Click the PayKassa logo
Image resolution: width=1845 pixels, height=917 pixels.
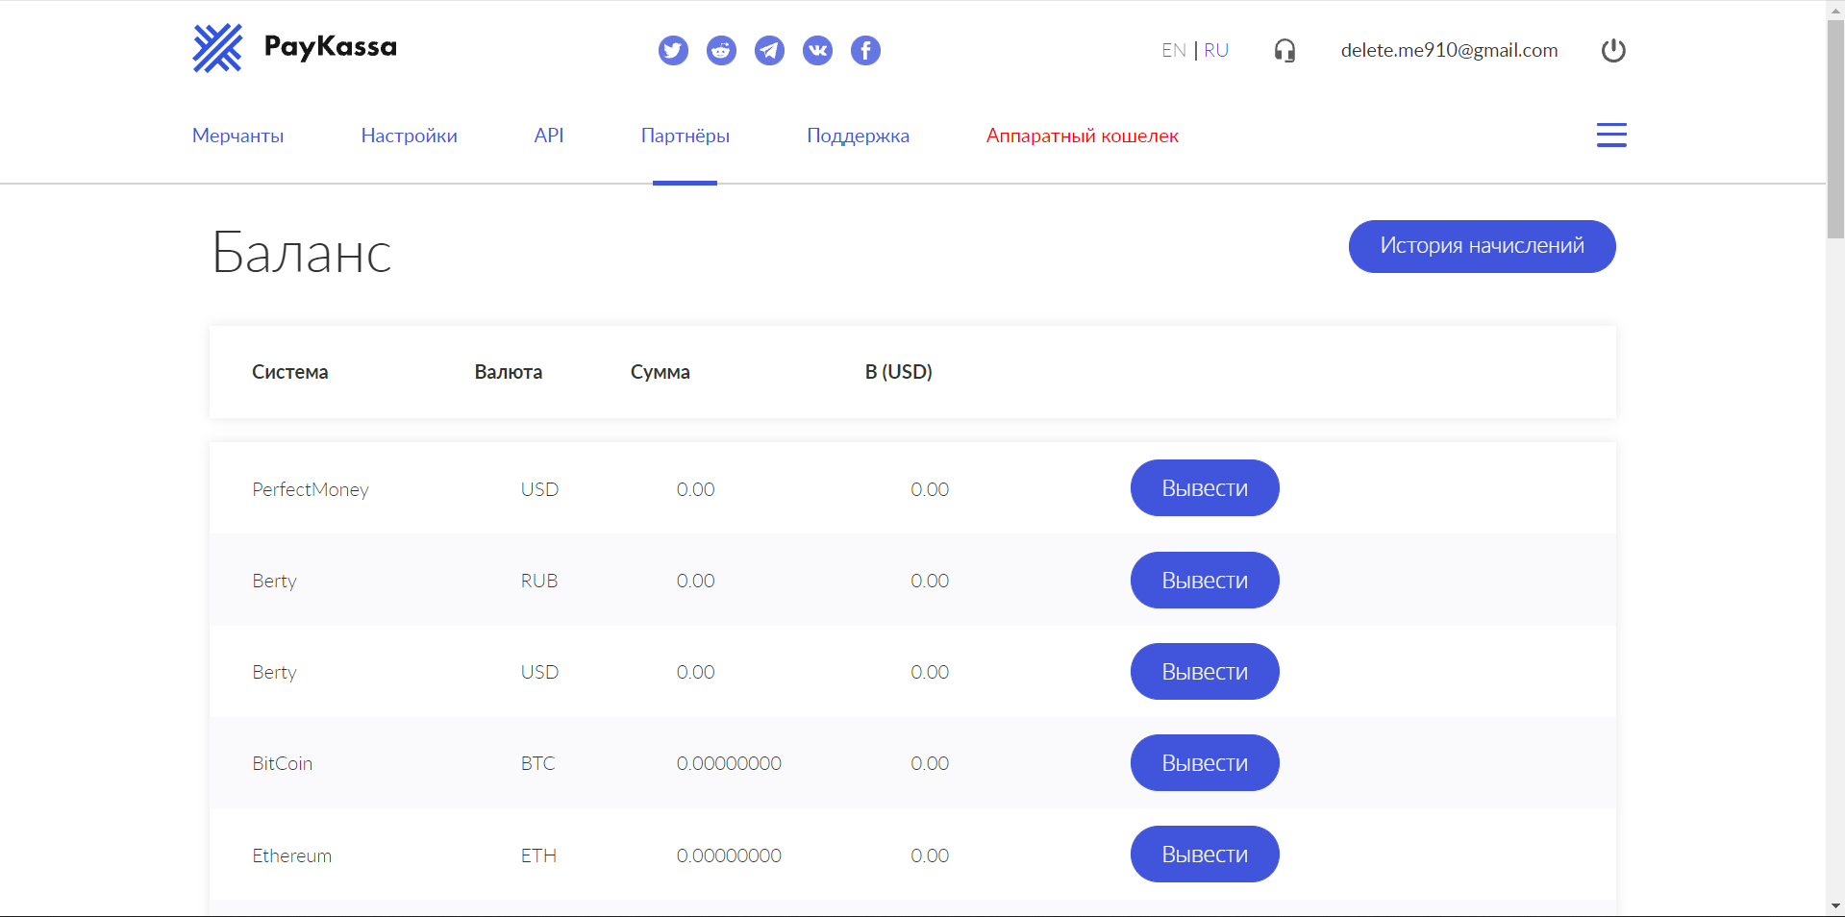point(295,48)
